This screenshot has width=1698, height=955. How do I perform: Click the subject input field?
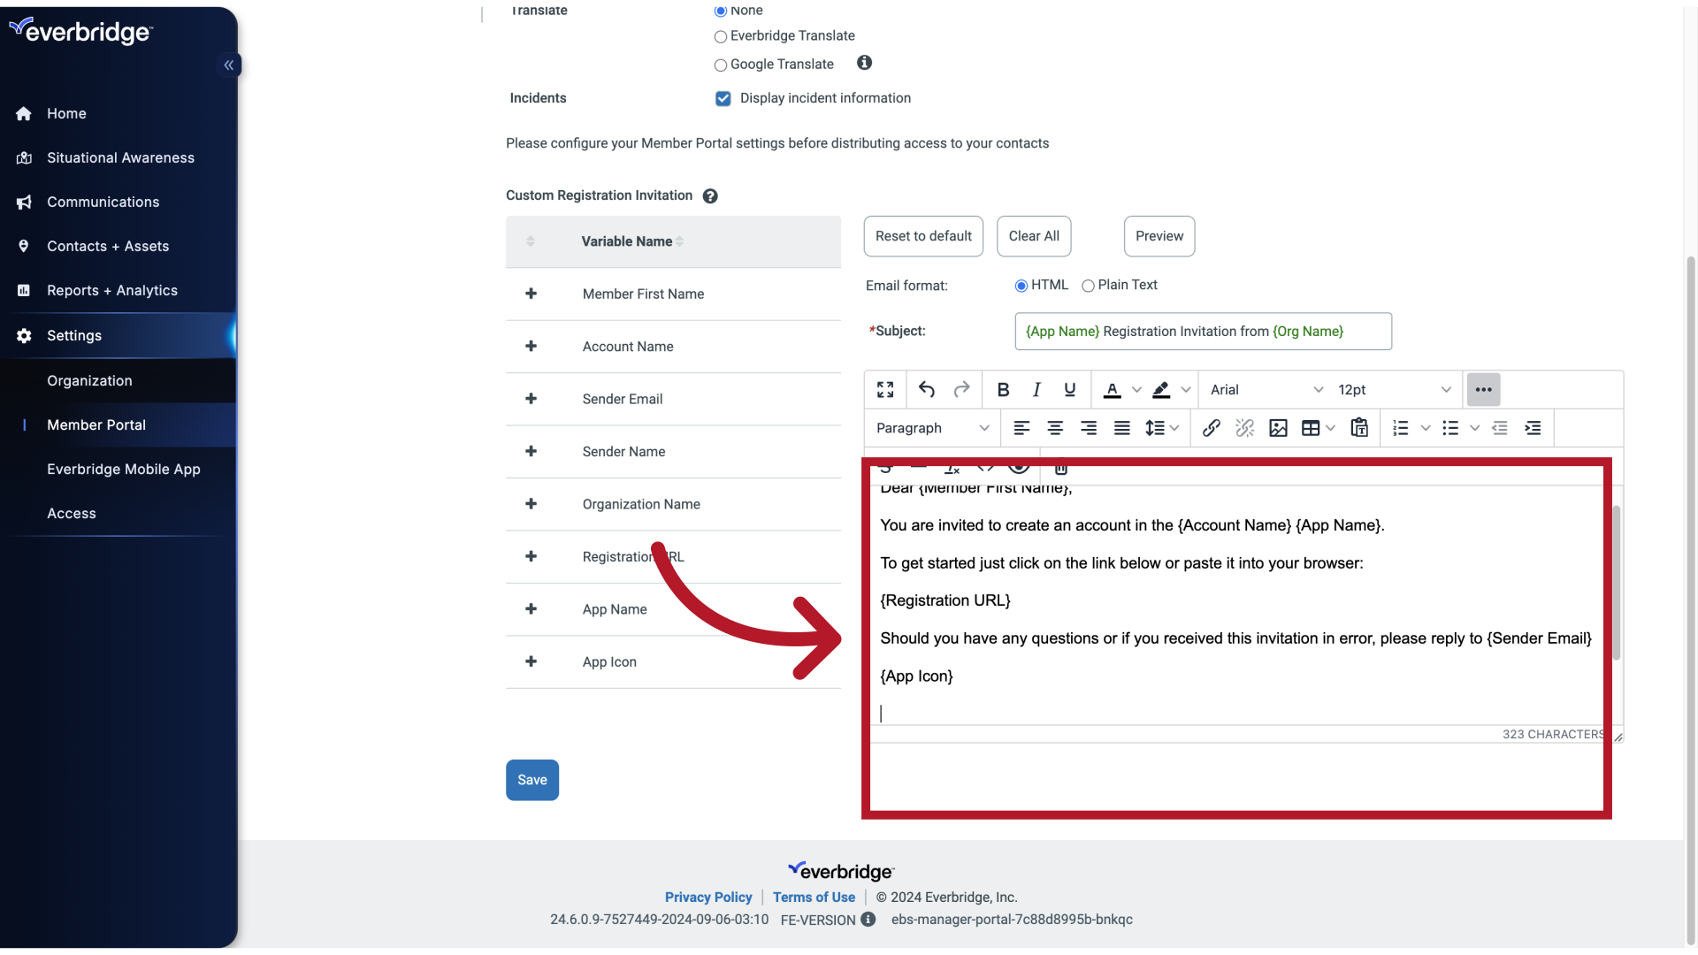tap(1203, 332)
